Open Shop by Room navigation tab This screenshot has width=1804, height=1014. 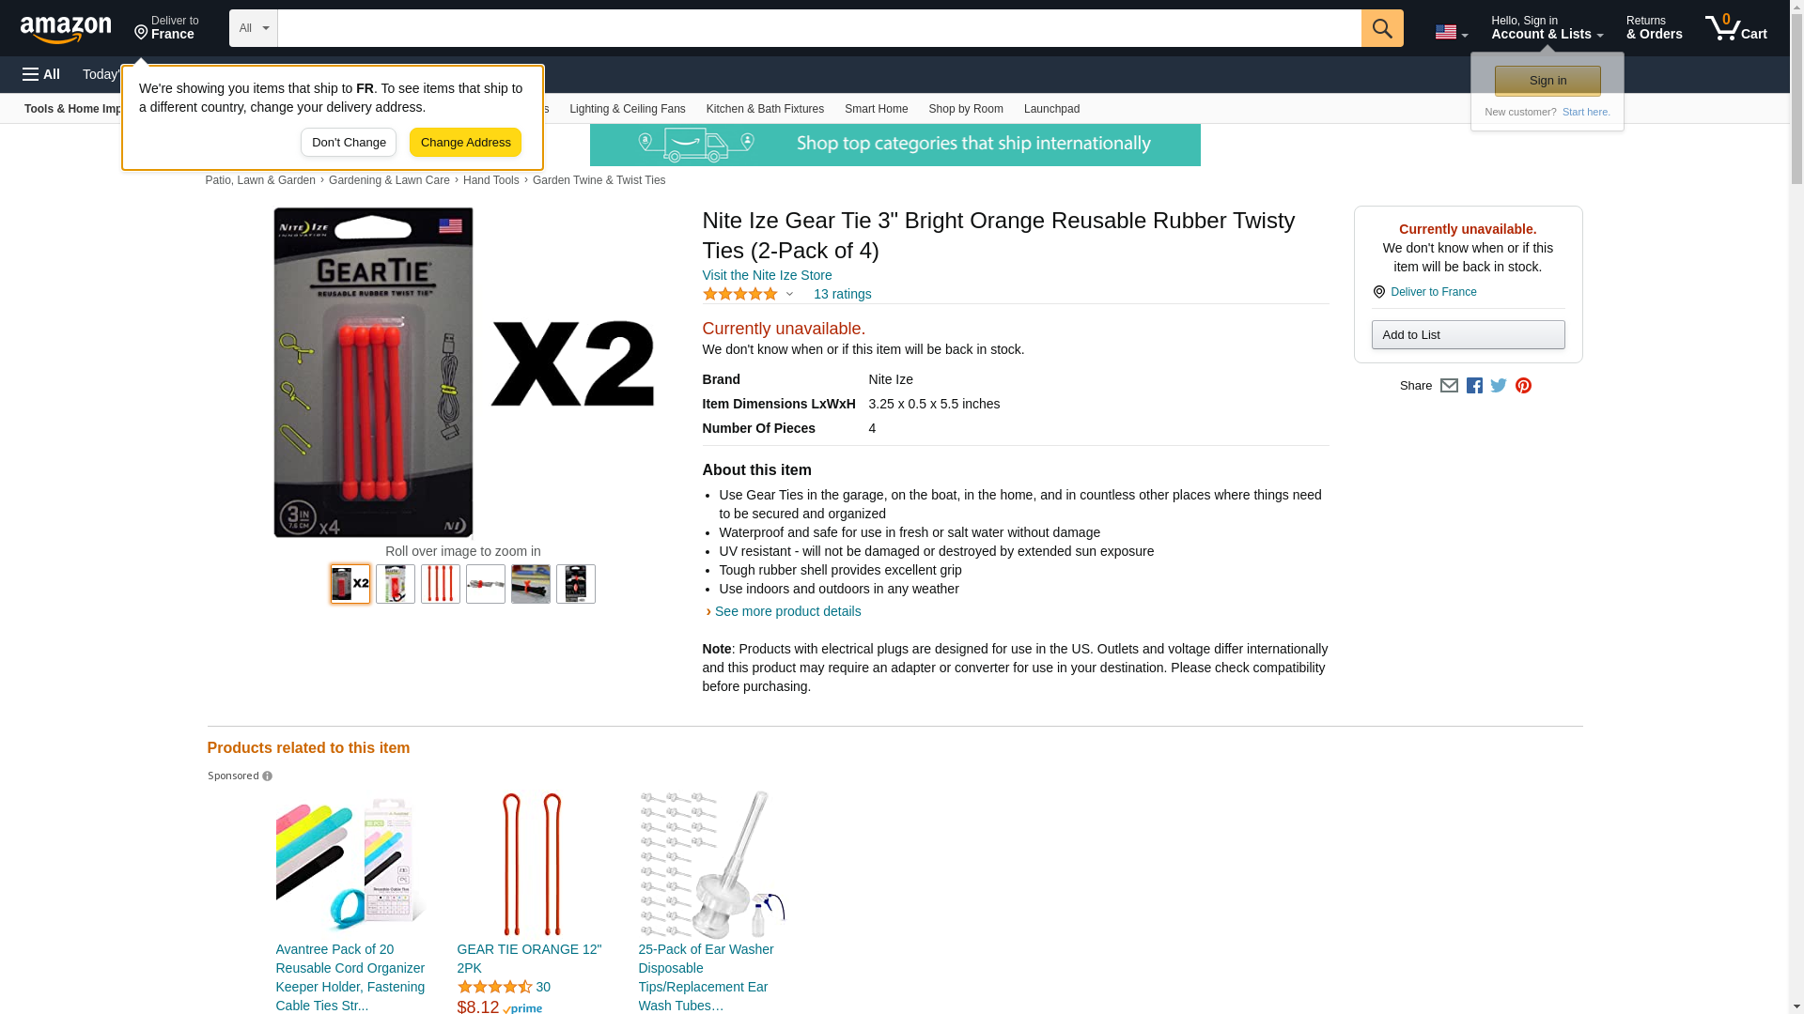(x=965, y=109)
